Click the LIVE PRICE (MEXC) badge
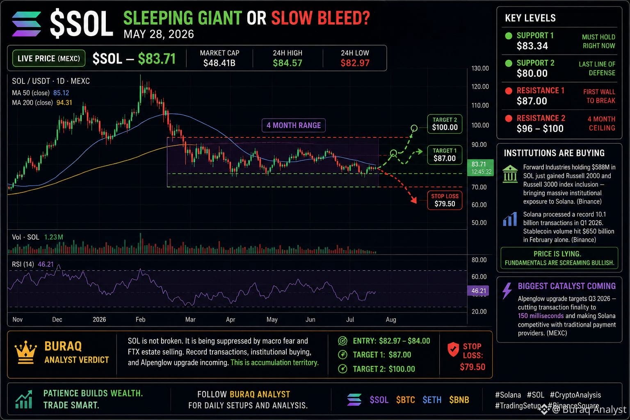630x420 pixels. pyautogui.click(x=49, y=58)
